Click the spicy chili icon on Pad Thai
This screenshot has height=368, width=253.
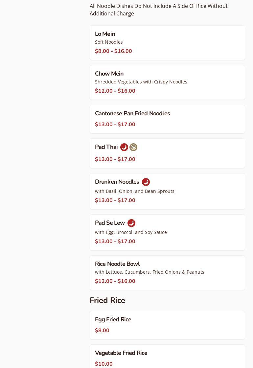[124, 147]
